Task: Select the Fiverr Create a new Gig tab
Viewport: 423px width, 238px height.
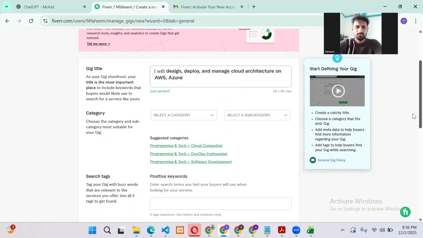Action: [130, 7]
